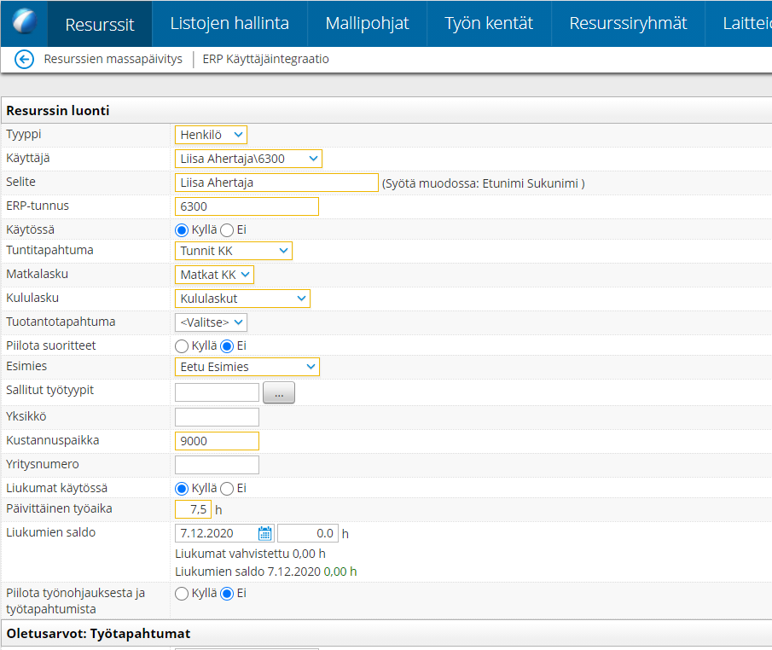The height and width of the screenshot is (650, 772).
Task: Click the empty Yritysnumero field
Action: coord(217,464)
